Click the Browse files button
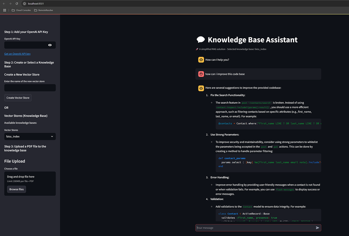 coord(16,189)
